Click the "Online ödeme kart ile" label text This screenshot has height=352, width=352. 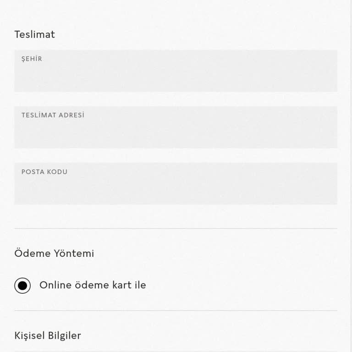point(93,285)
